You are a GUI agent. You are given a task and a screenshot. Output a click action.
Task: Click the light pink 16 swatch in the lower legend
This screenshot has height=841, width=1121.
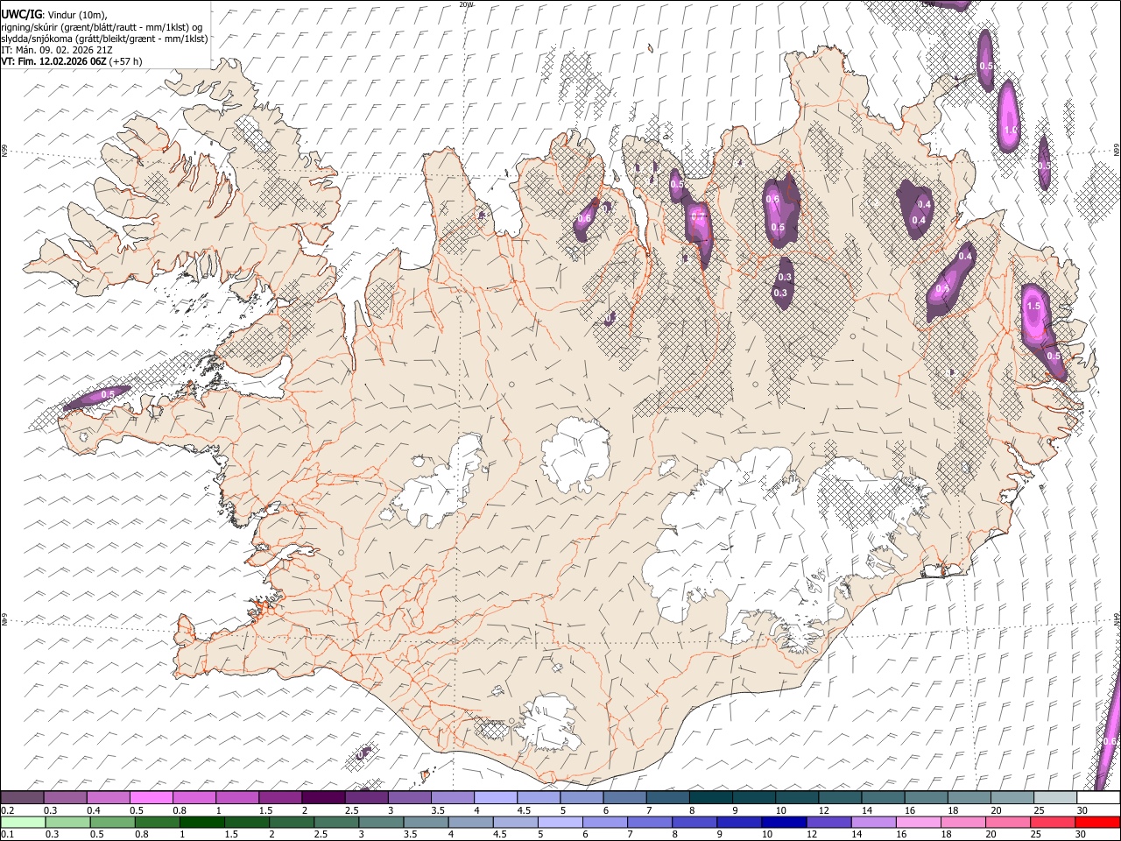point(917,822)
